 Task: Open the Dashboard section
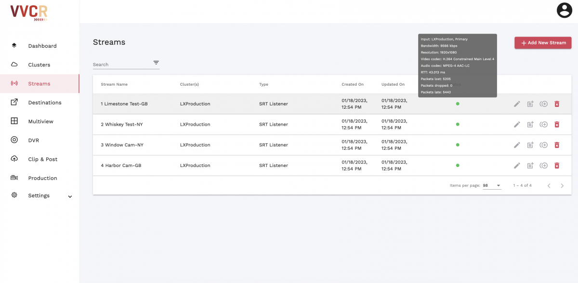[x=42, y=46]
